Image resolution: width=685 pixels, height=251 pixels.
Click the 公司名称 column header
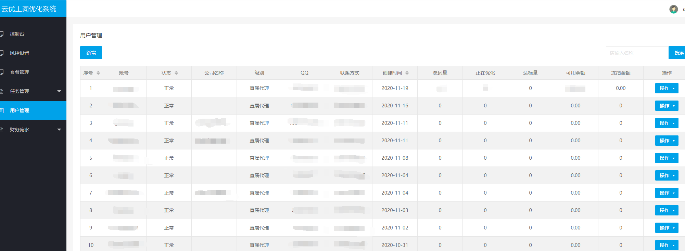(214, 73)
